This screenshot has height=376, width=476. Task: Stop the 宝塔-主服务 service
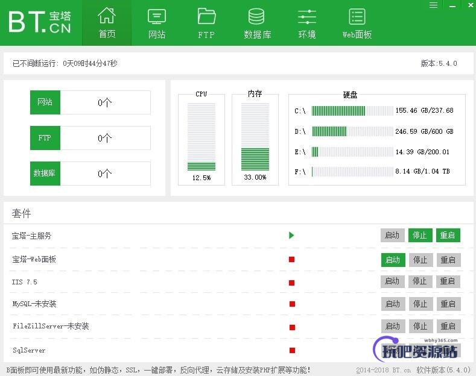click(420, 236)
